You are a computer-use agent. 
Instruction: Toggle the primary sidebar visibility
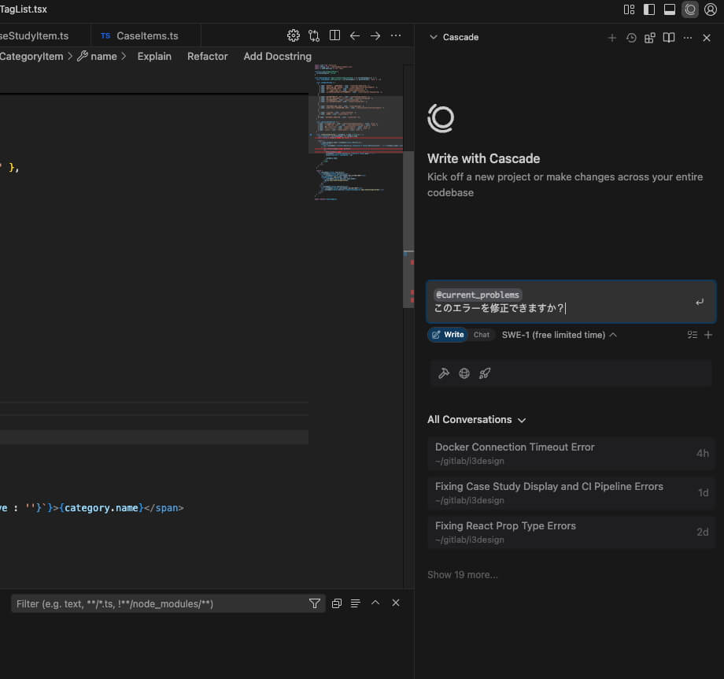(649, 9)
